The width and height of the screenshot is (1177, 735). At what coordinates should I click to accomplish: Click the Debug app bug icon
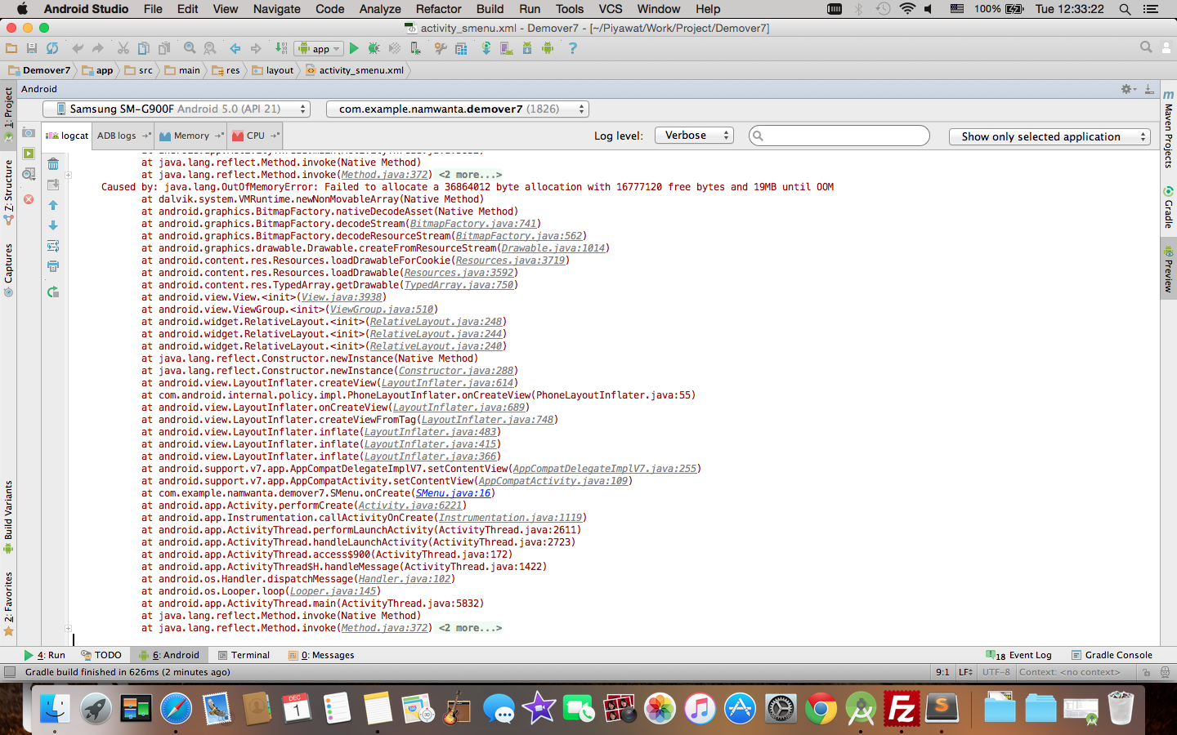(374, 48)
